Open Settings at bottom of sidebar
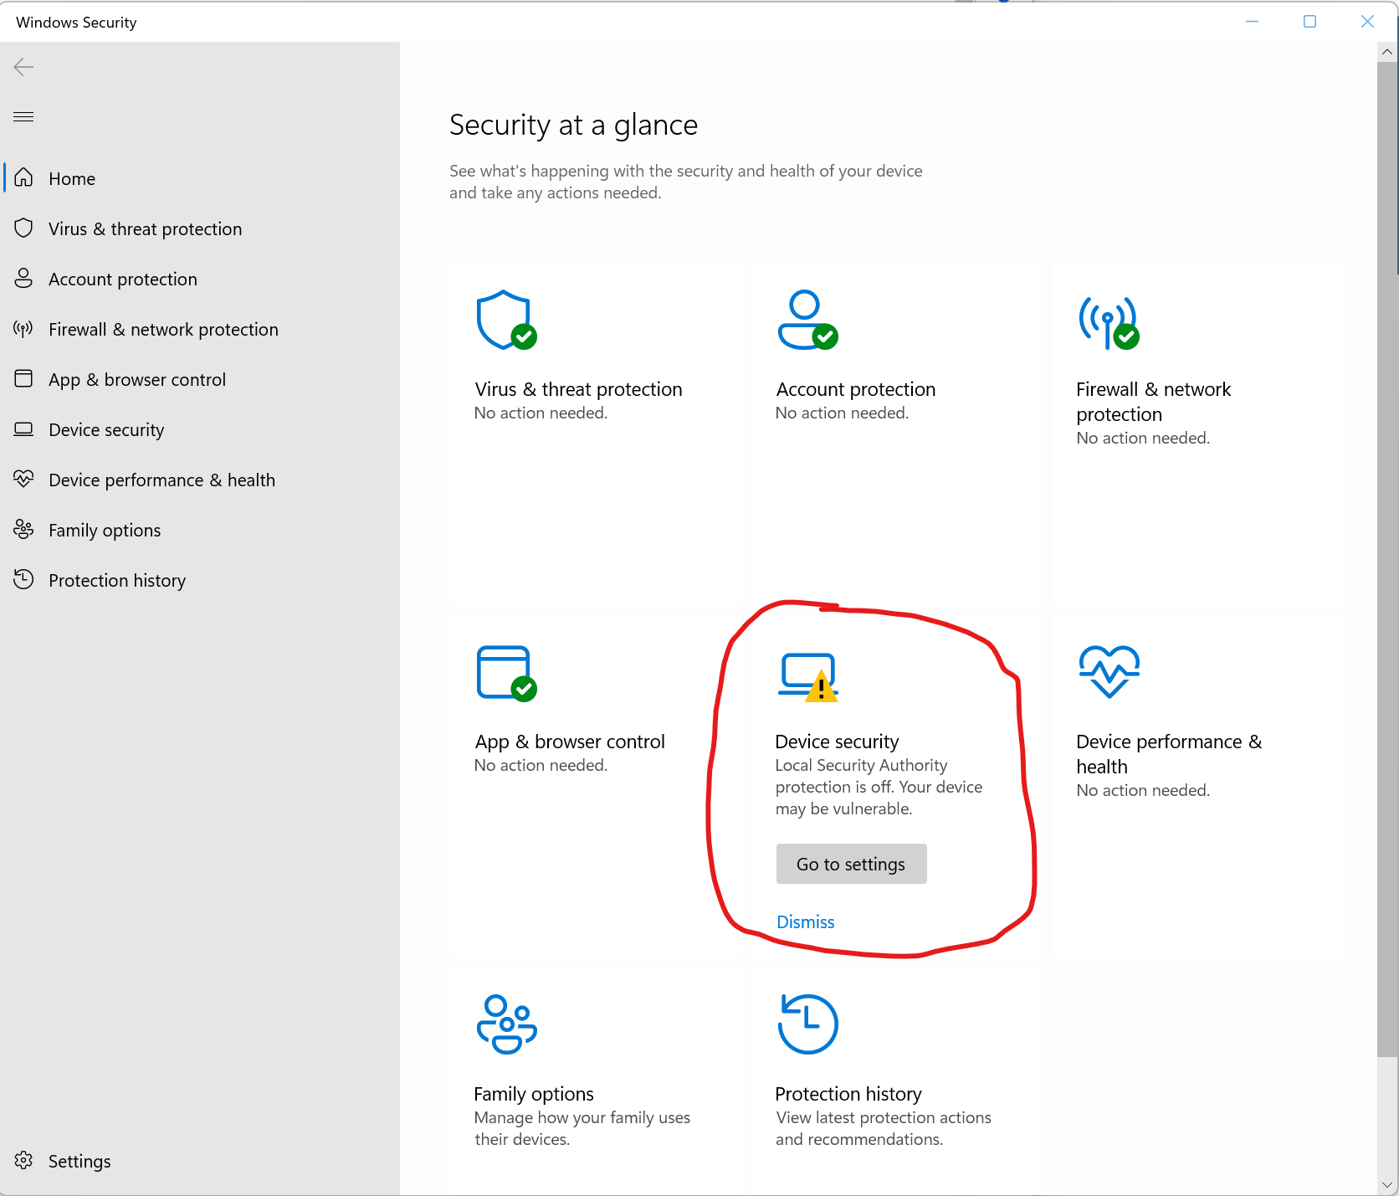The height and width of the screenshot is (1196, 1399). [x=200, y=1161]
